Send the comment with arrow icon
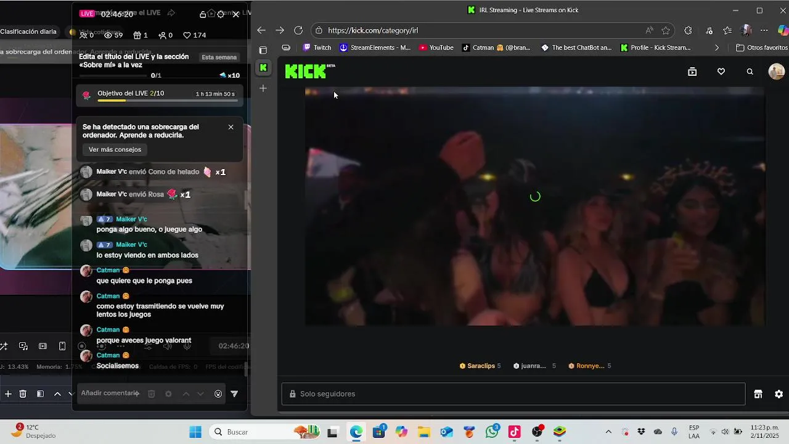789x444 pixels. coord(234,394)
